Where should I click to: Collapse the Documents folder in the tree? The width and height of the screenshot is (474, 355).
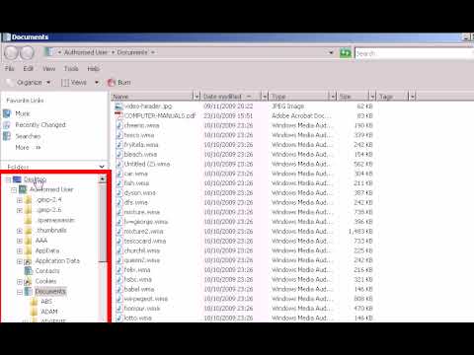pos(20,292)
